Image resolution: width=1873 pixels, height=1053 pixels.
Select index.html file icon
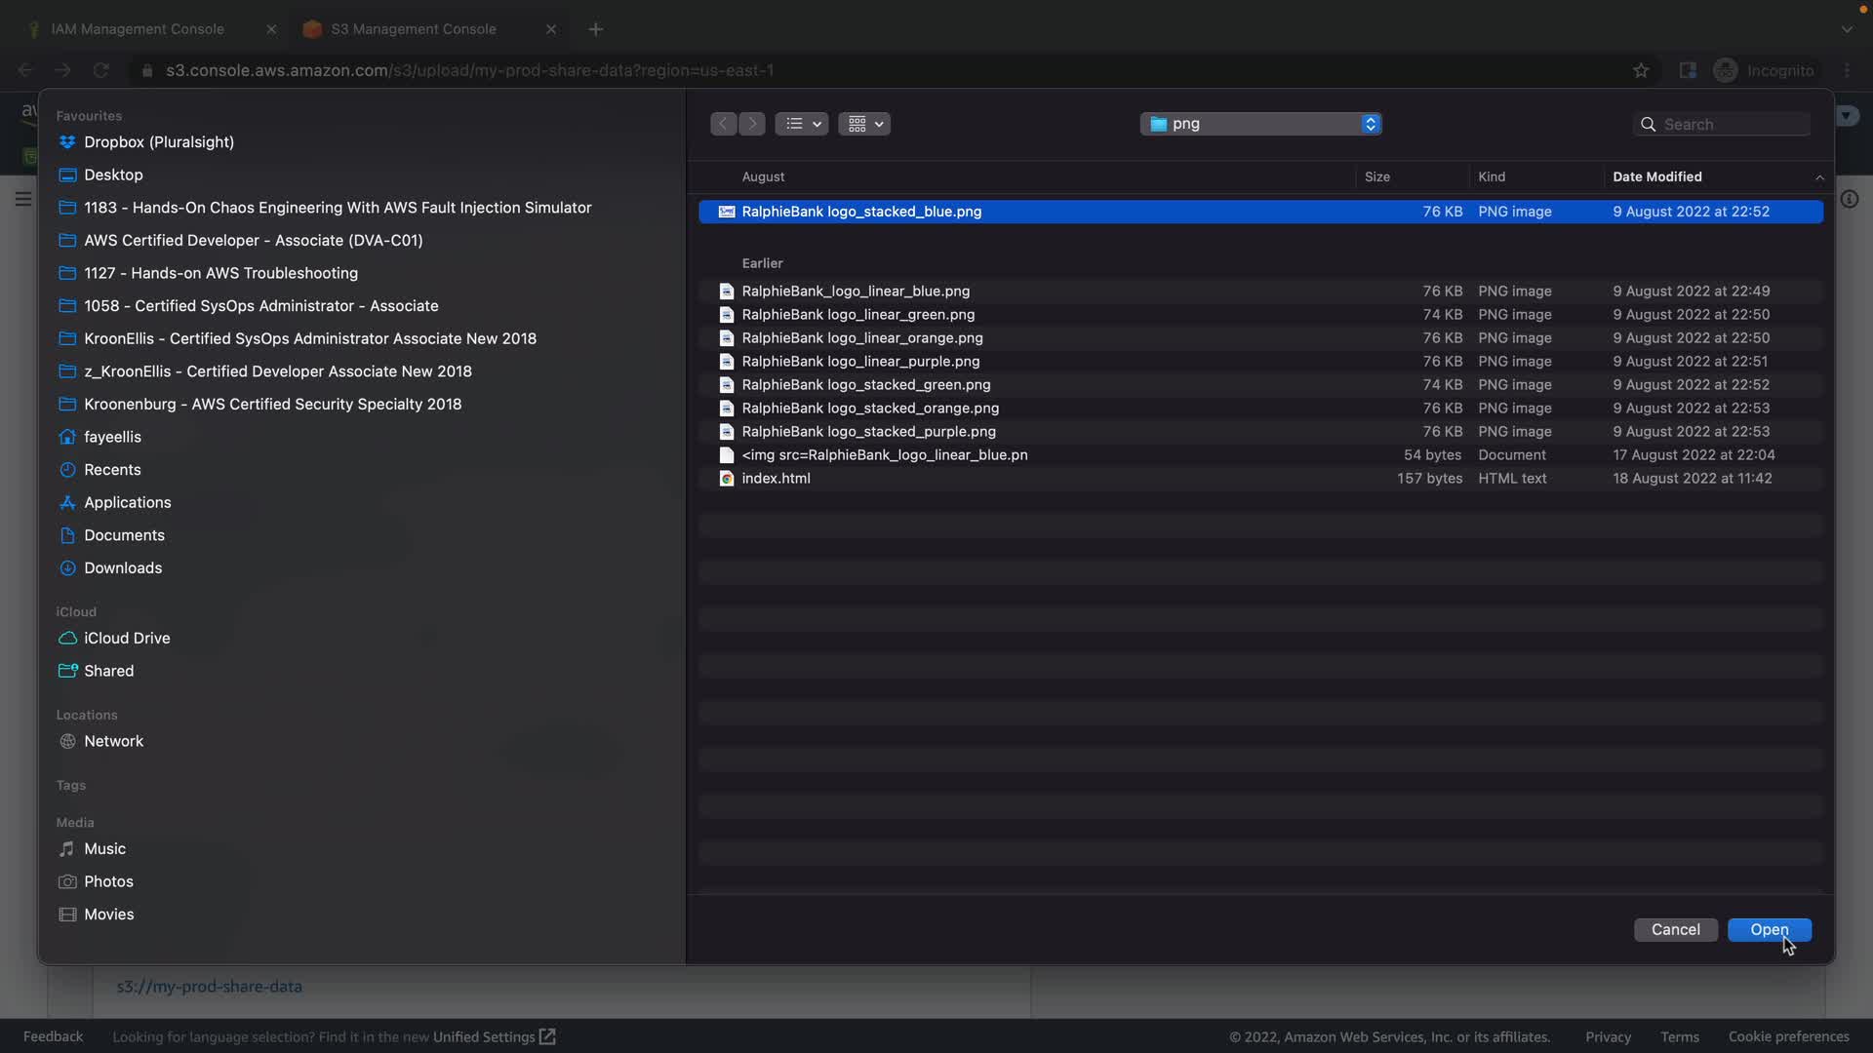pos(726,479)
